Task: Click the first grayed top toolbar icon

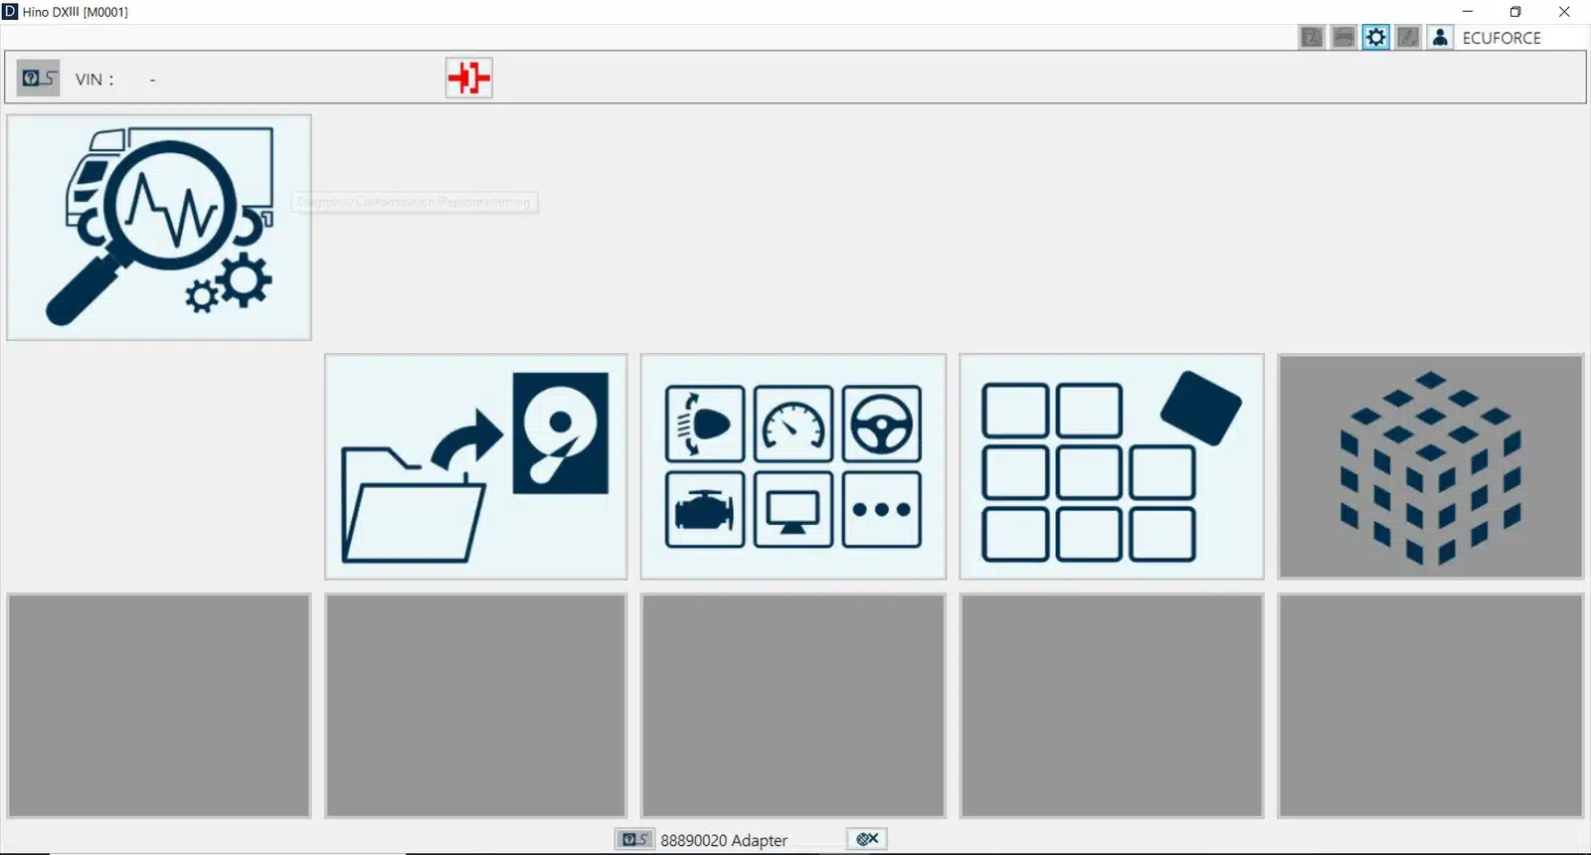Action: click(x=1312, y=38)
